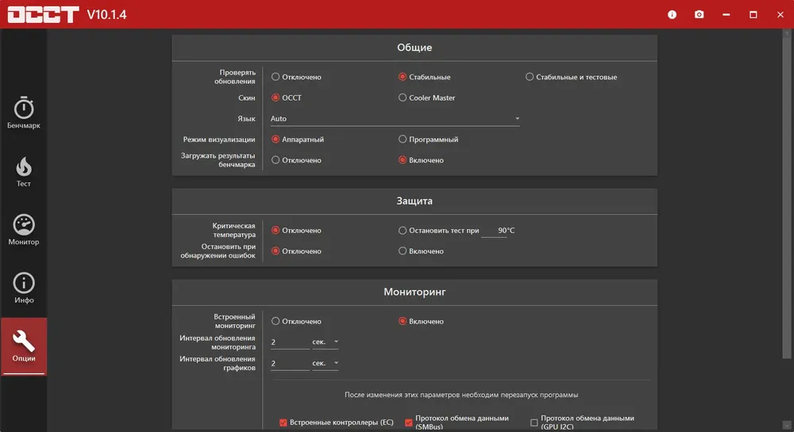The image size is (794, 432).
Task: Open the Тест flame section
Action: click(23, 171)
